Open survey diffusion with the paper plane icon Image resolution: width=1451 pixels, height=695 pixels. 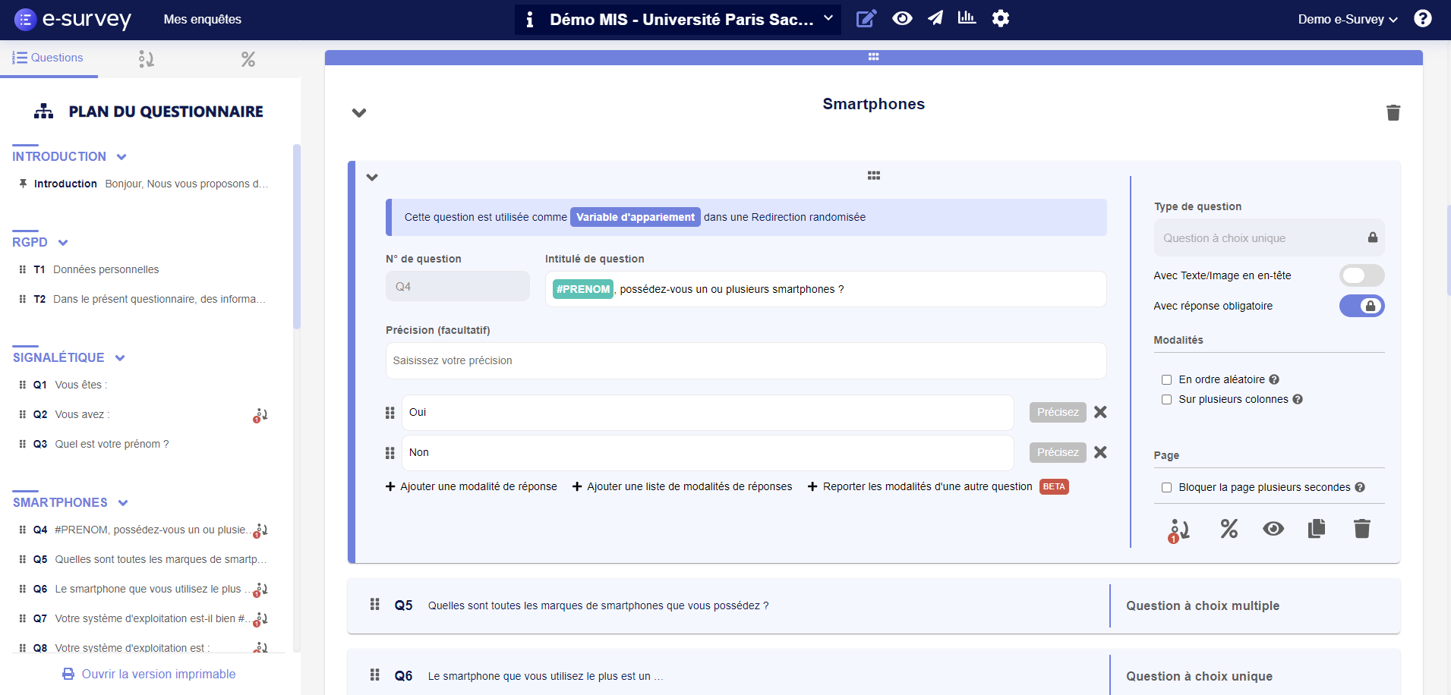[936, 18]
